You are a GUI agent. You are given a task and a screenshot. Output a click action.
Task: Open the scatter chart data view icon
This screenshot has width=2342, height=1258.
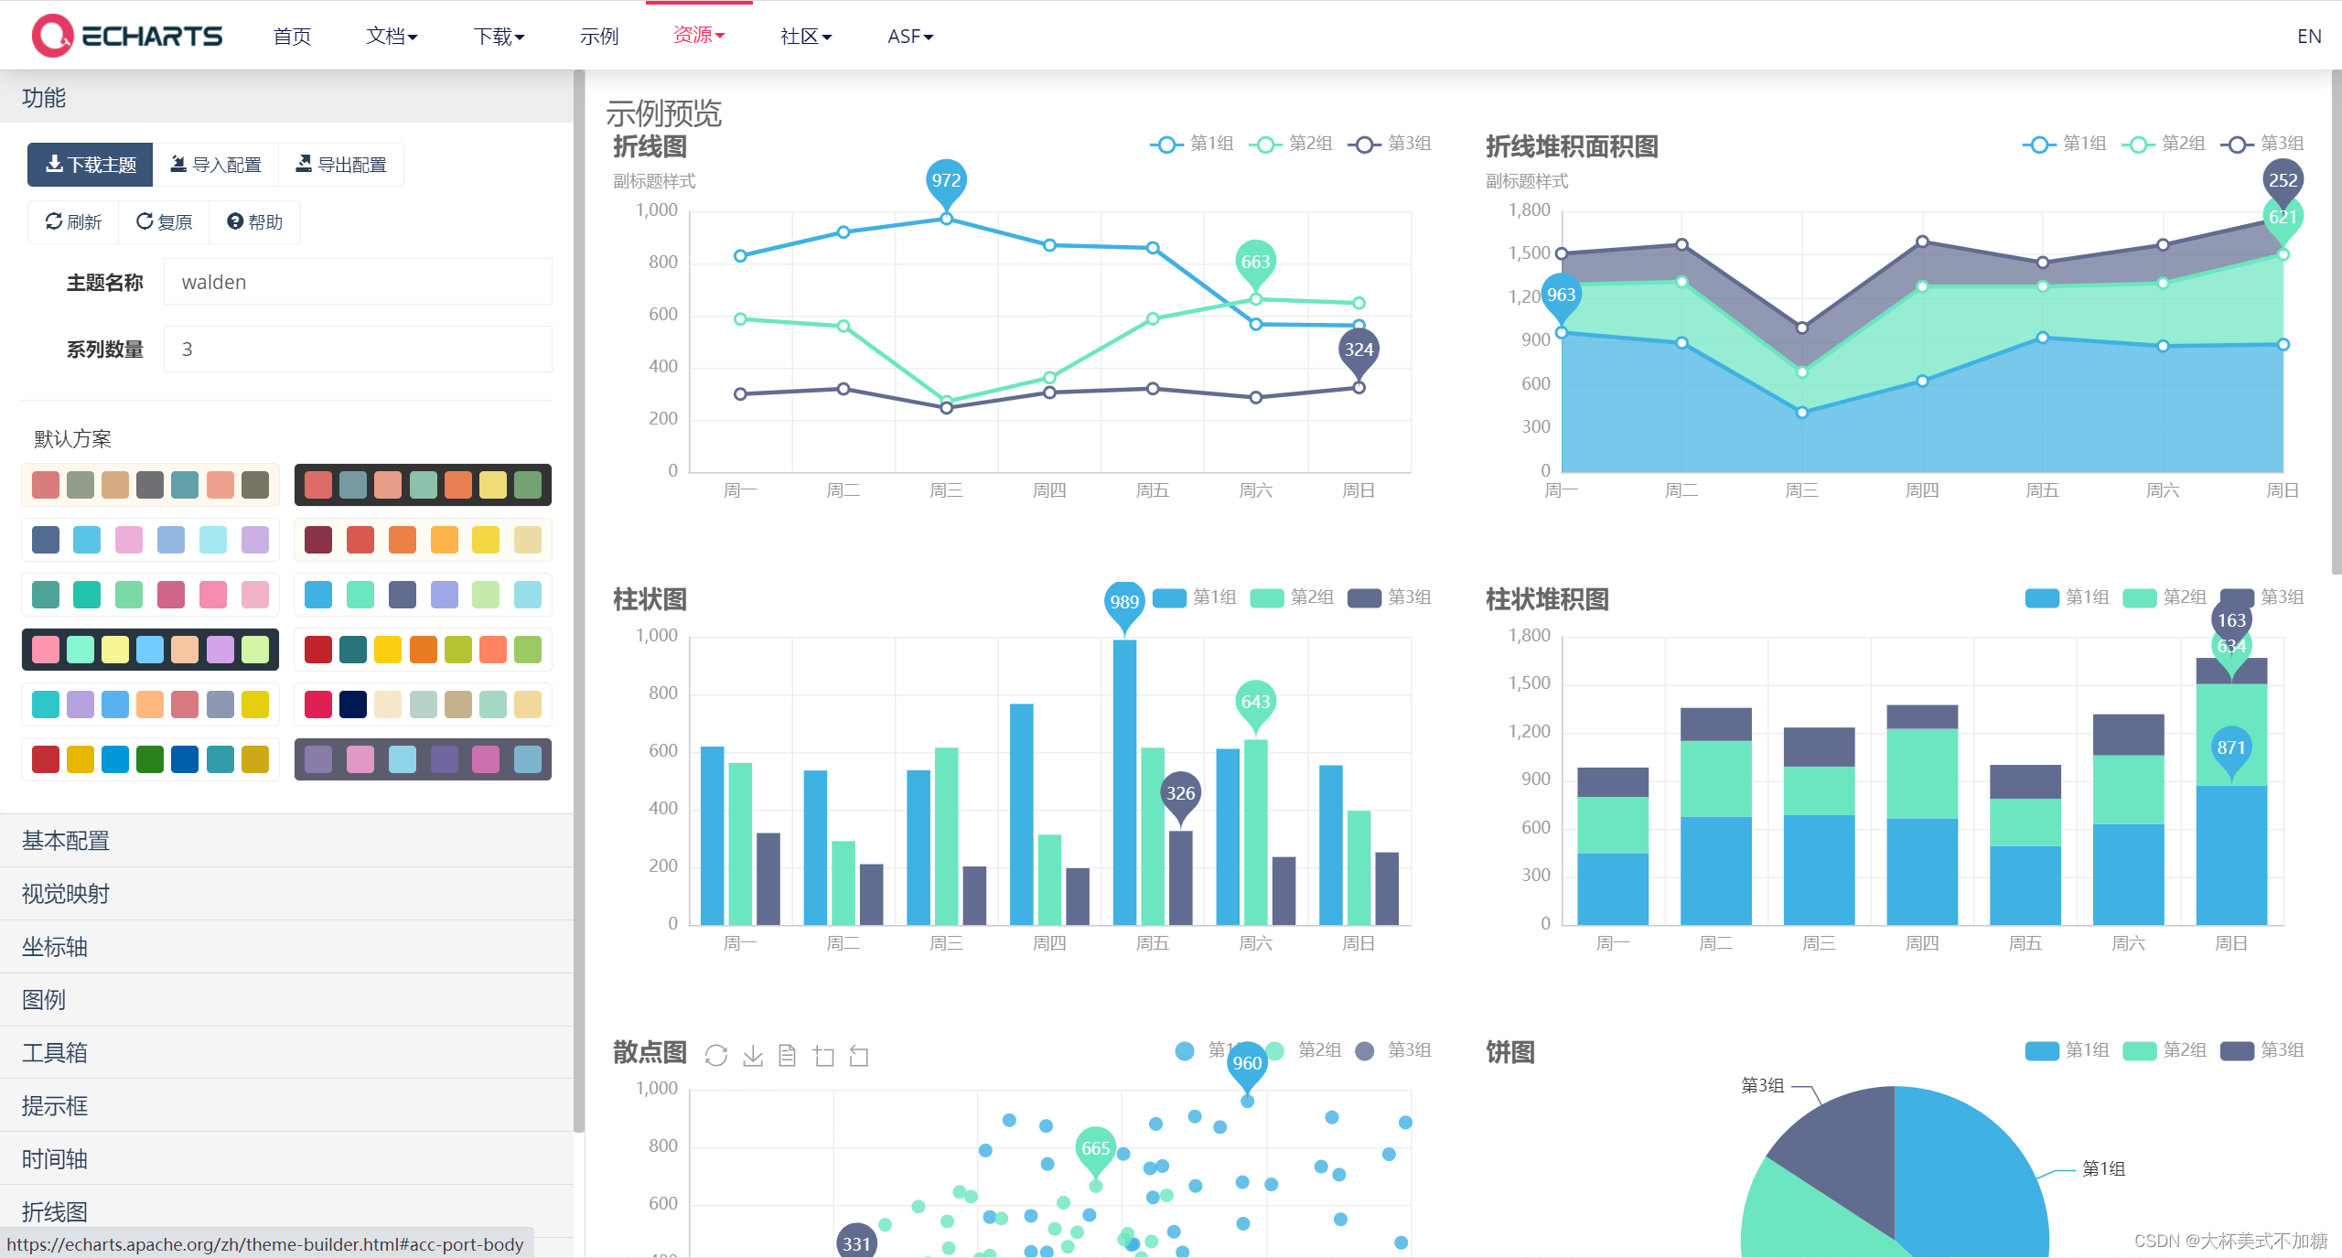pos(787,1056)
